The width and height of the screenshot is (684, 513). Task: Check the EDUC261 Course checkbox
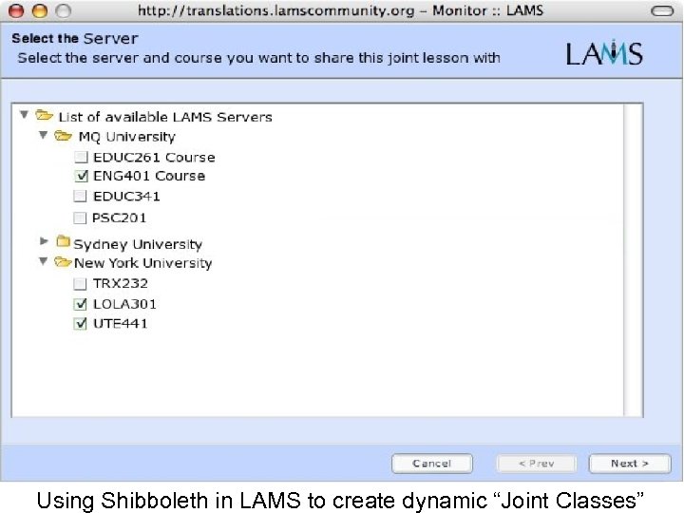(x=81, y=157)
